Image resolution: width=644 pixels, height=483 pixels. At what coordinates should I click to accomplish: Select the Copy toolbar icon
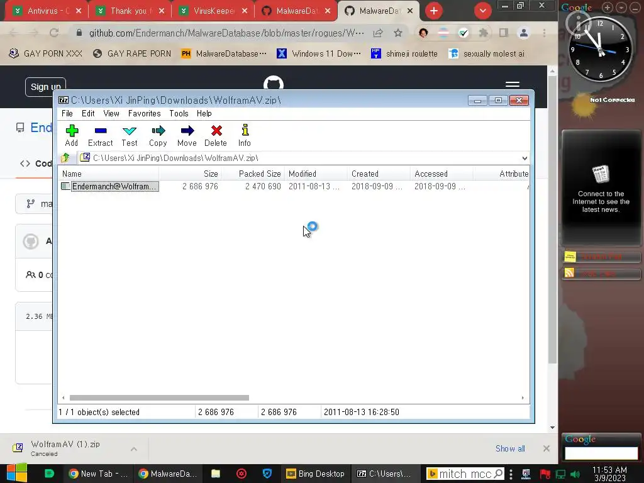tap(158, 136)
